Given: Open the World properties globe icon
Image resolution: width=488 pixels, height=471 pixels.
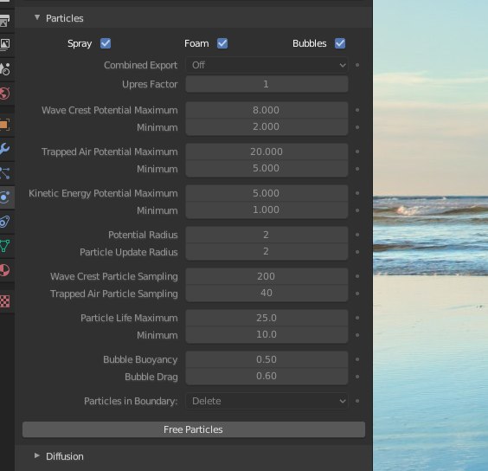Looking at the screenshot, I should (4, 94).
